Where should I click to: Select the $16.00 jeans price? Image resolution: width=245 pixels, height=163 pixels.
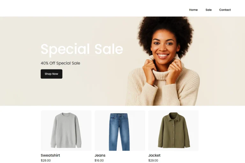click(99, 160)
